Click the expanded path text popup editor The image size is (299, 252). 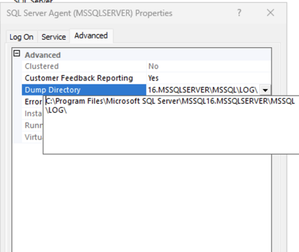171,125
